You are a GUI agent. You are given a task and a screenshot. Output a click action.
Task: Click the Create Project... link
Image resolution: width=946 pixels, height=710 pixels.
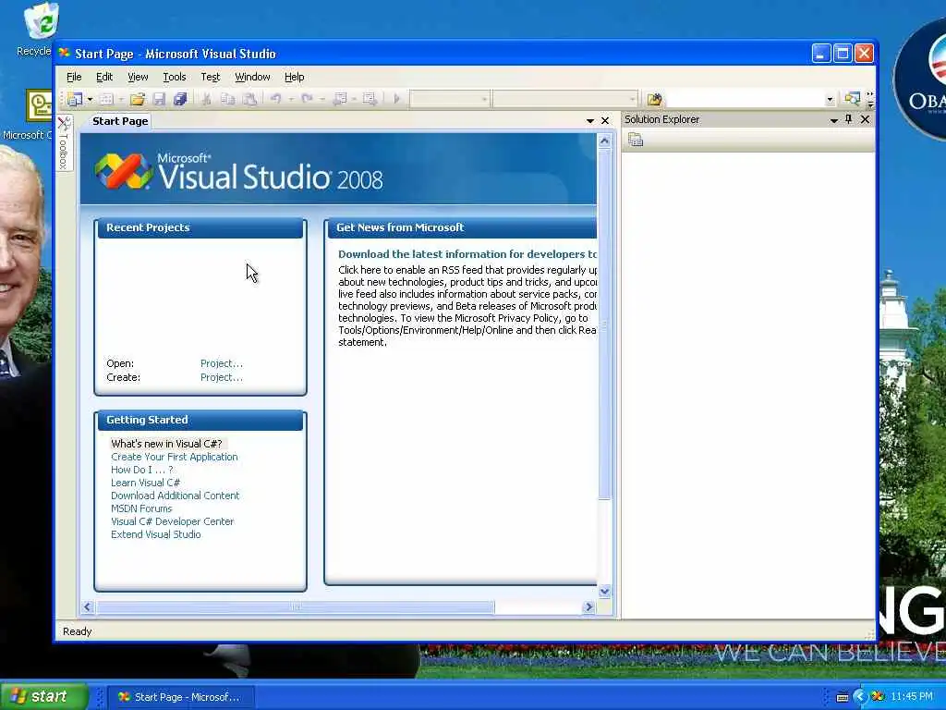tap(222, 377)
